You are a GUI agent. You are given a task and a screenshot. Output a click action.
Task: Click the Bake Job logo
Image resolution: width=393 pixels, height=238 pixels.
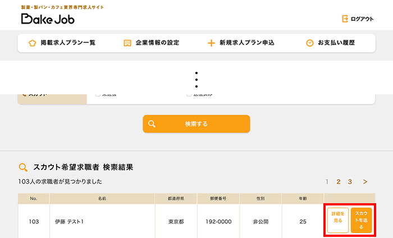pyautogui.click(x=48, y=19)
